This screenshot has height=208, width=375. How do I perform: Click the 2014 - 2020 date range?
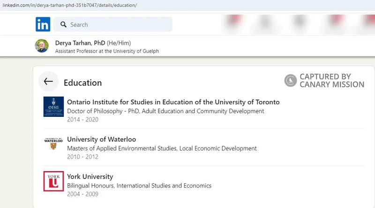point(83,120)
